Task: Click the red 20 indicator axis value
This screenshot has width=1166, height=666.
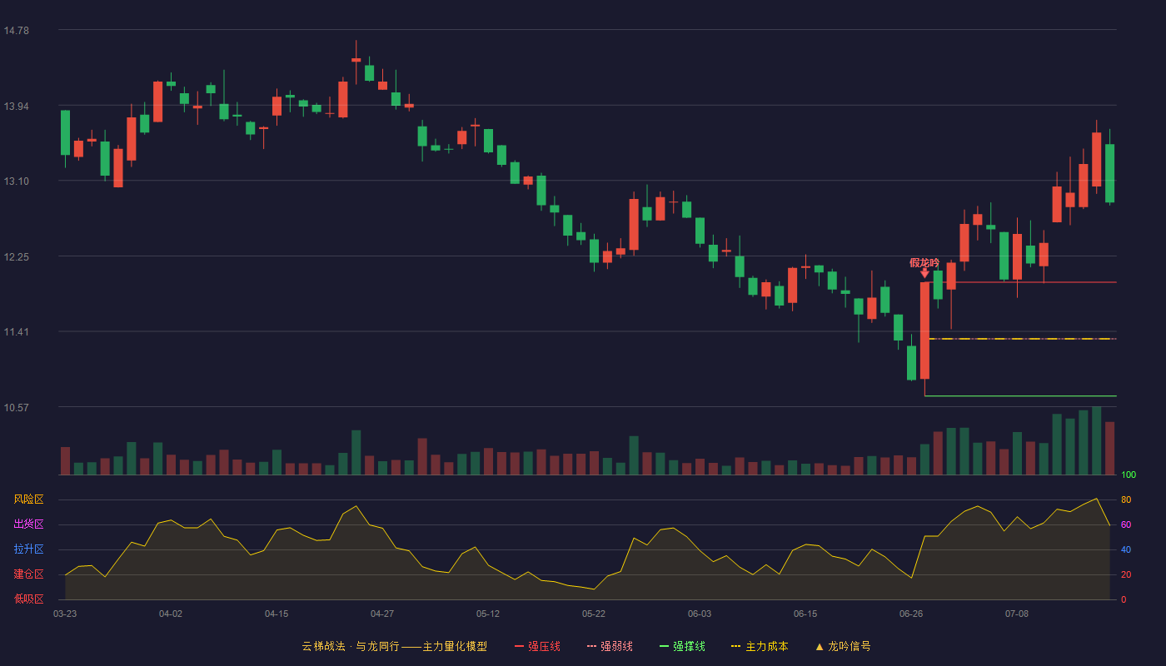Action: click(x=1126, y=574)
